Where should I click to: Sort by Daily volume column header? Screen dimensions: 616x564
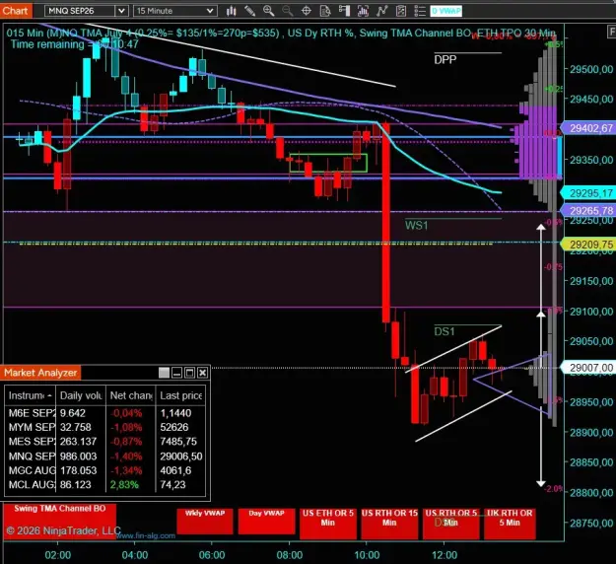pyautogui.click(x=81, y=395)
